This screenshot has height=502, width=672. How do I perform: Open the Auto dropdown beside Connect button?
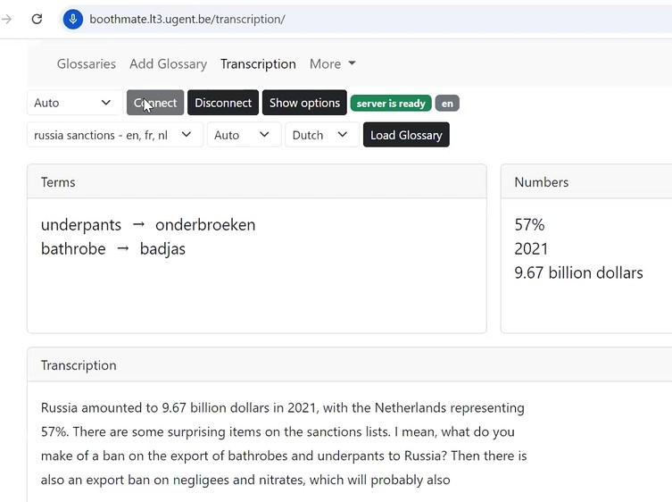click(x=74, y=103)
